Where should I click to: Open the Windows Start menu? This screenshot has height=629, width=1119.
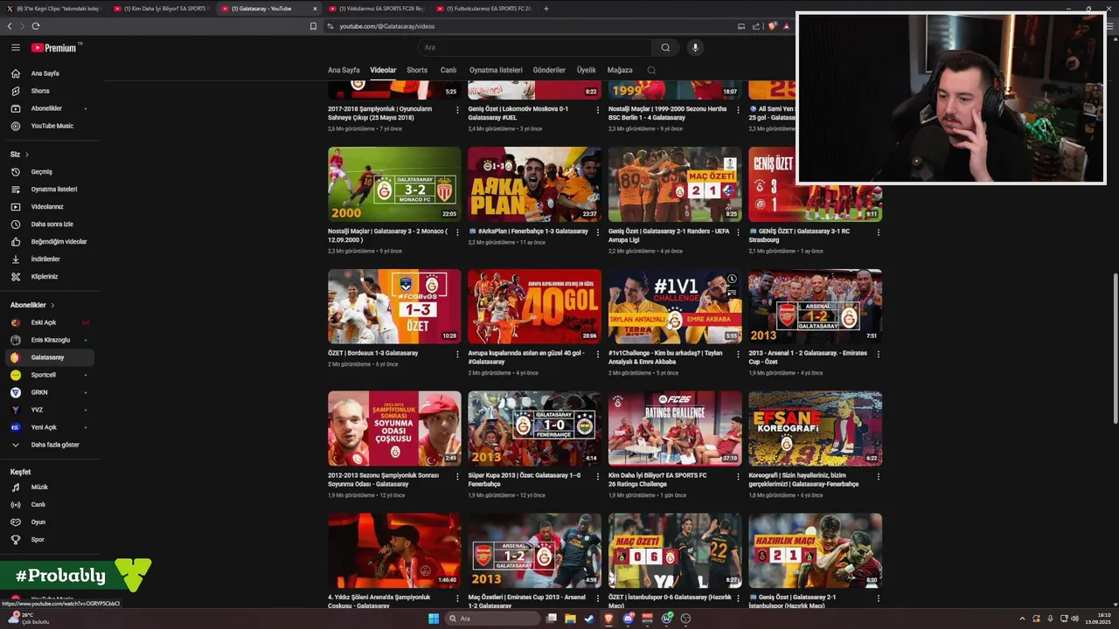(x=434, y=619)
